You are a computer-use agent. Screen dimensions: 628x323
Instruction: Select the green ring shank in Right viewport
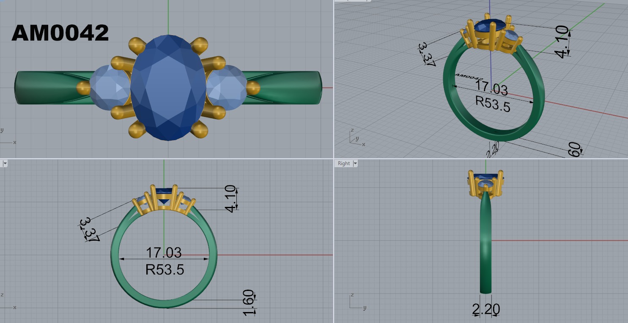[486, 243]
